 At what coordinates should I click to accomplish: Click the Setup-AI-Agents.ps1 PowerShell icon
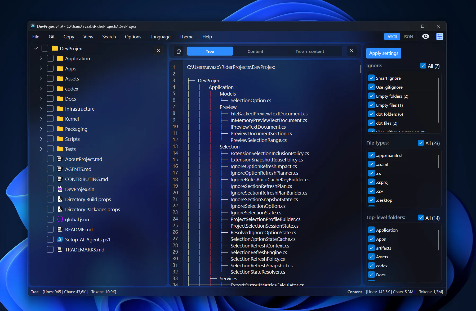point(60,239)
